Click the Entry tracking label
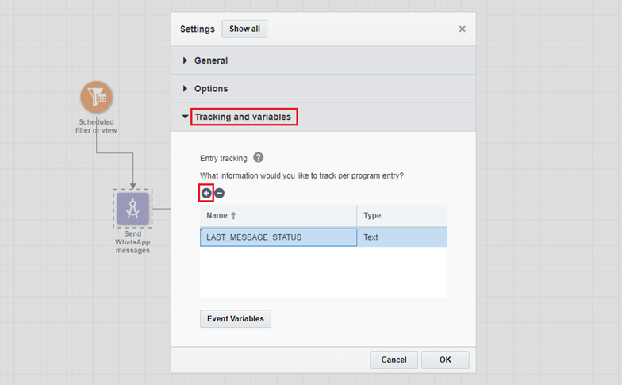The width and height of the screenshot is (622, 385). pyautogui.click(x=224, y=159)
